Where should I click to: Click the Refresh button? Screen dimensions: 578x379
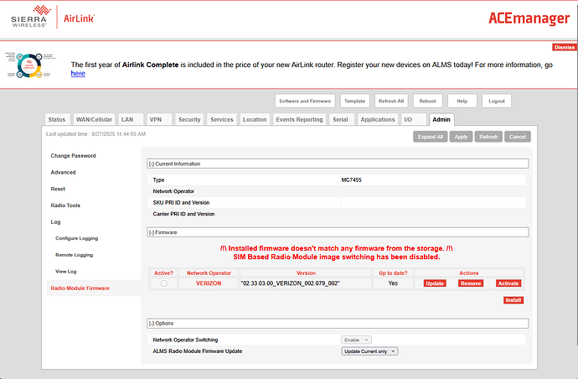point(488,137)
